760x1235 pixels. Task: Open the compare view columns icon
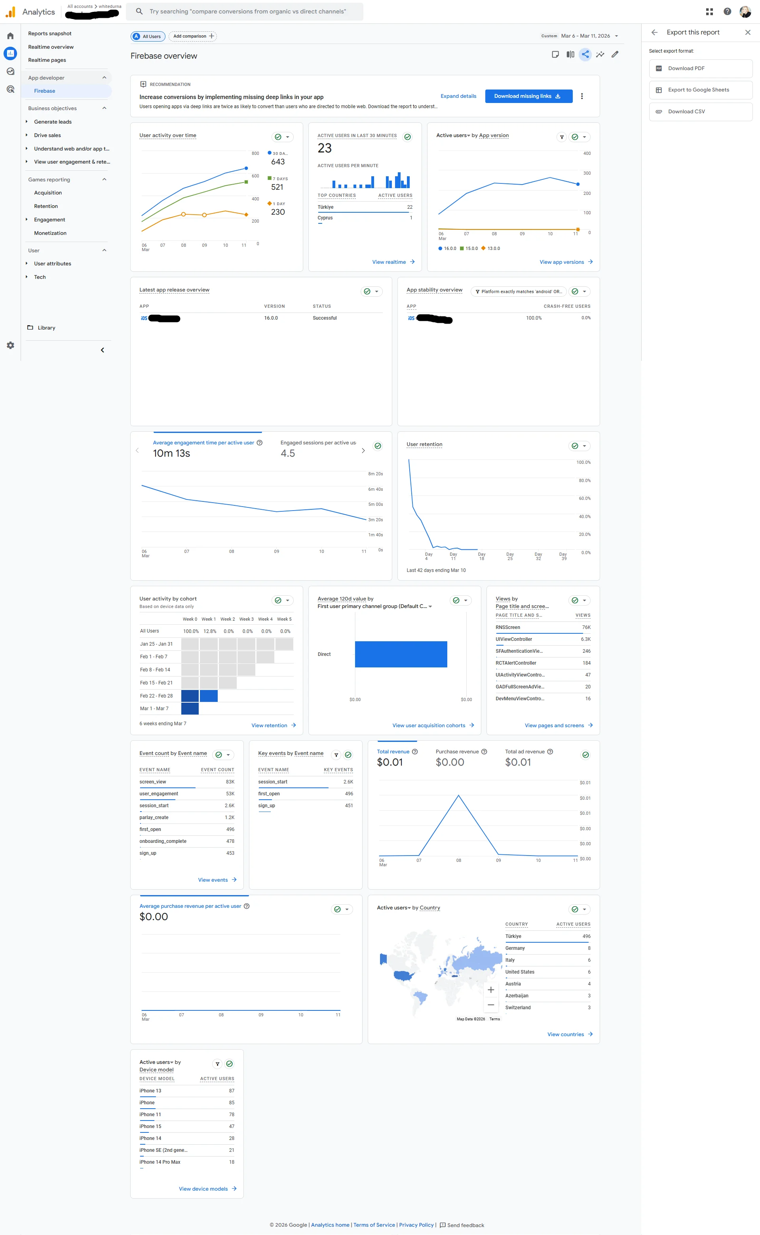click(x=570, y=54)
